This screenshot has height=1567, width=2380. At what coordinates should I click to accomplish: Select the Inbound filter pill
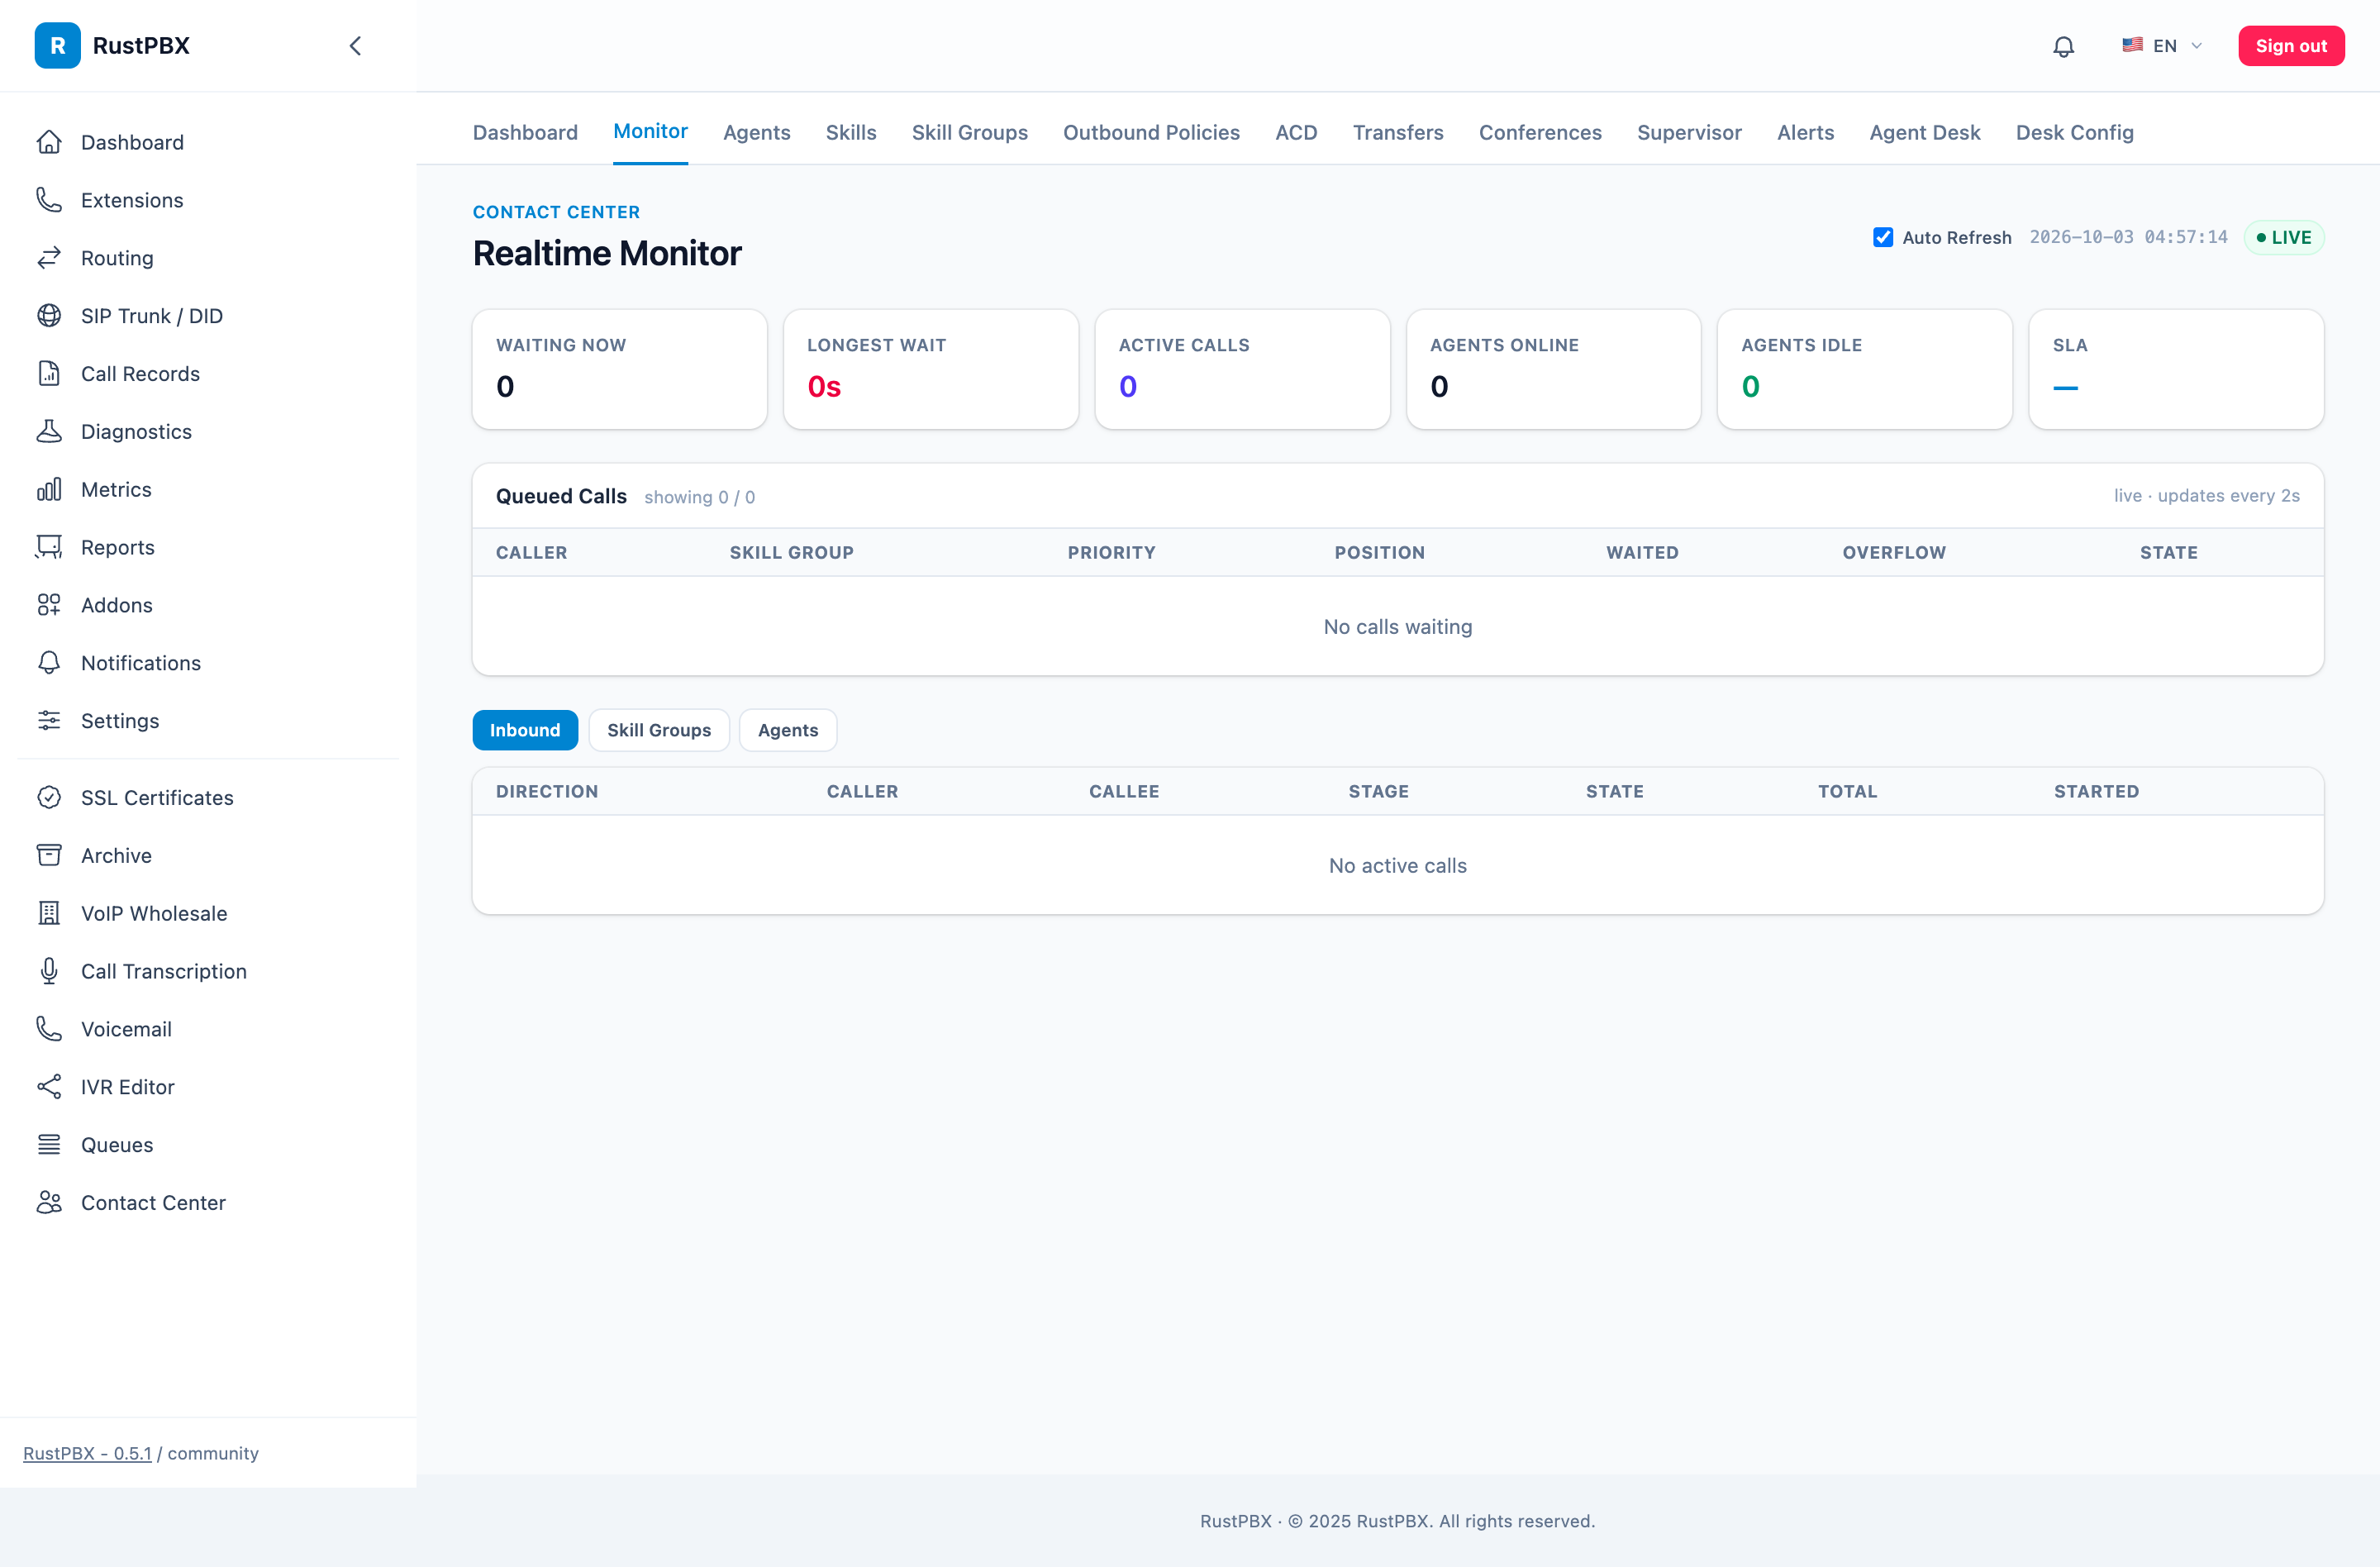[525, 730]
